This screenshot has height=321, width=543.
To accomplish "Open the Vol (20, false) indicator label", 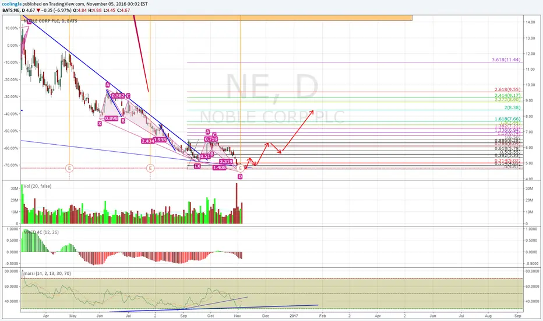I will point(37,186).
